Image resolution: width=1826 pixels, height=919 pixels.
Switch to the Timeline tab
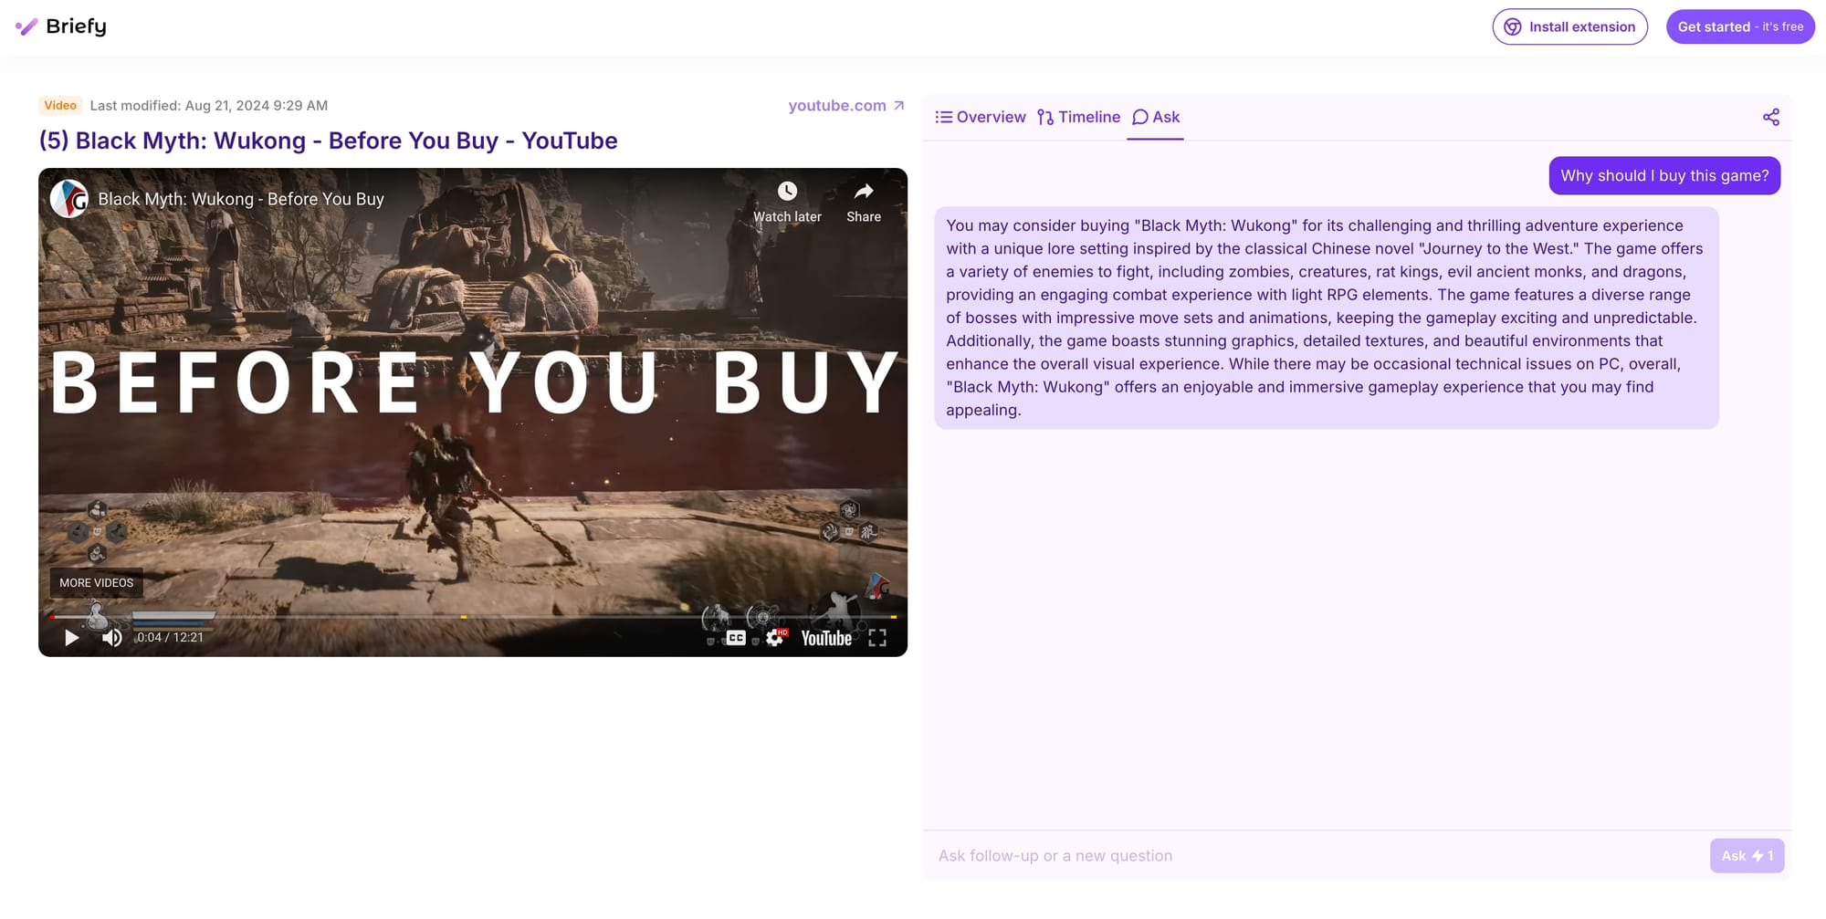click(x=1078, y=117)
